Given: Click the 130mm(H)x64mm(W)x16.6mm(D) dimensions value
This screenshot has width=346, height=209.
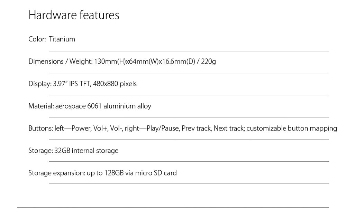Looking at the screenshot, I should coord(145,62).
